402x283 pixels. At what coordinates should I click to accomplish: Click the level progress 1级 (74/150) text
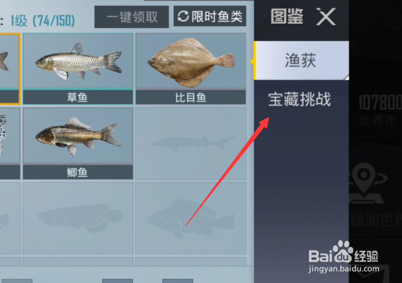pyautogui.click(x=42, y=21)
